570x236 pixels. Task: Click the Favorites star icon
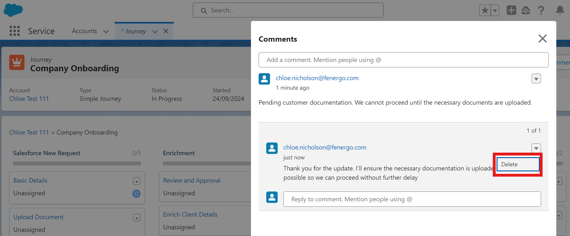click(x=485, y=10)
